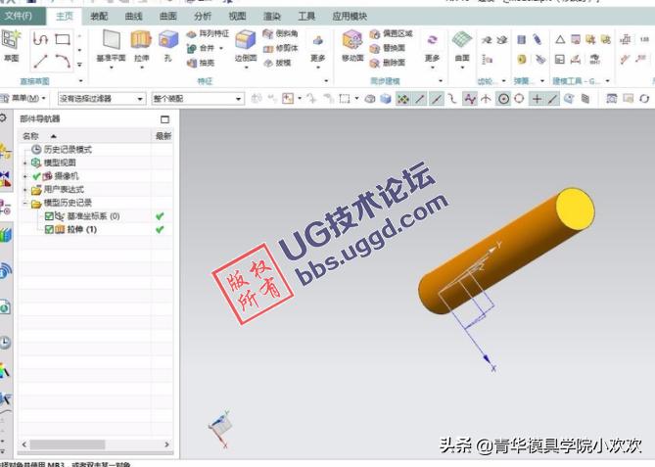The image size is (655, 467).
Task: Select the 摄像机 tree item
Action: click(66, 176)
